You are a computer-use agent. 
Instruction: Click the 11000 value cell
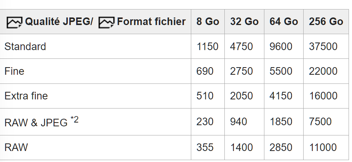click(323, 147)
